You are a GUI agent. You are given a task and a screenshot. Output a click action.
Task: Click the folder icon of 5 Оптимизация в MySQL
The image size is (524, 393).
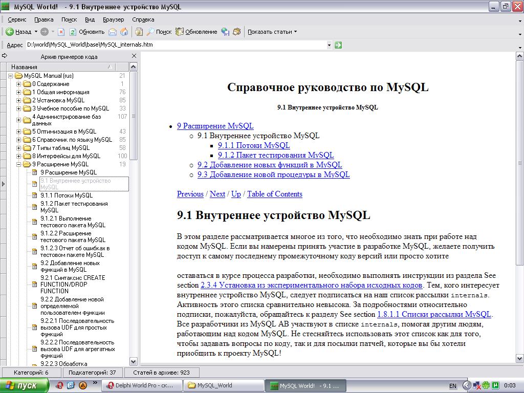coord(27,132)
